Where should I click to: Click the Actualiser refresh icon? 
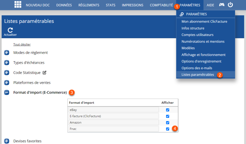click(x=10, y=30)
